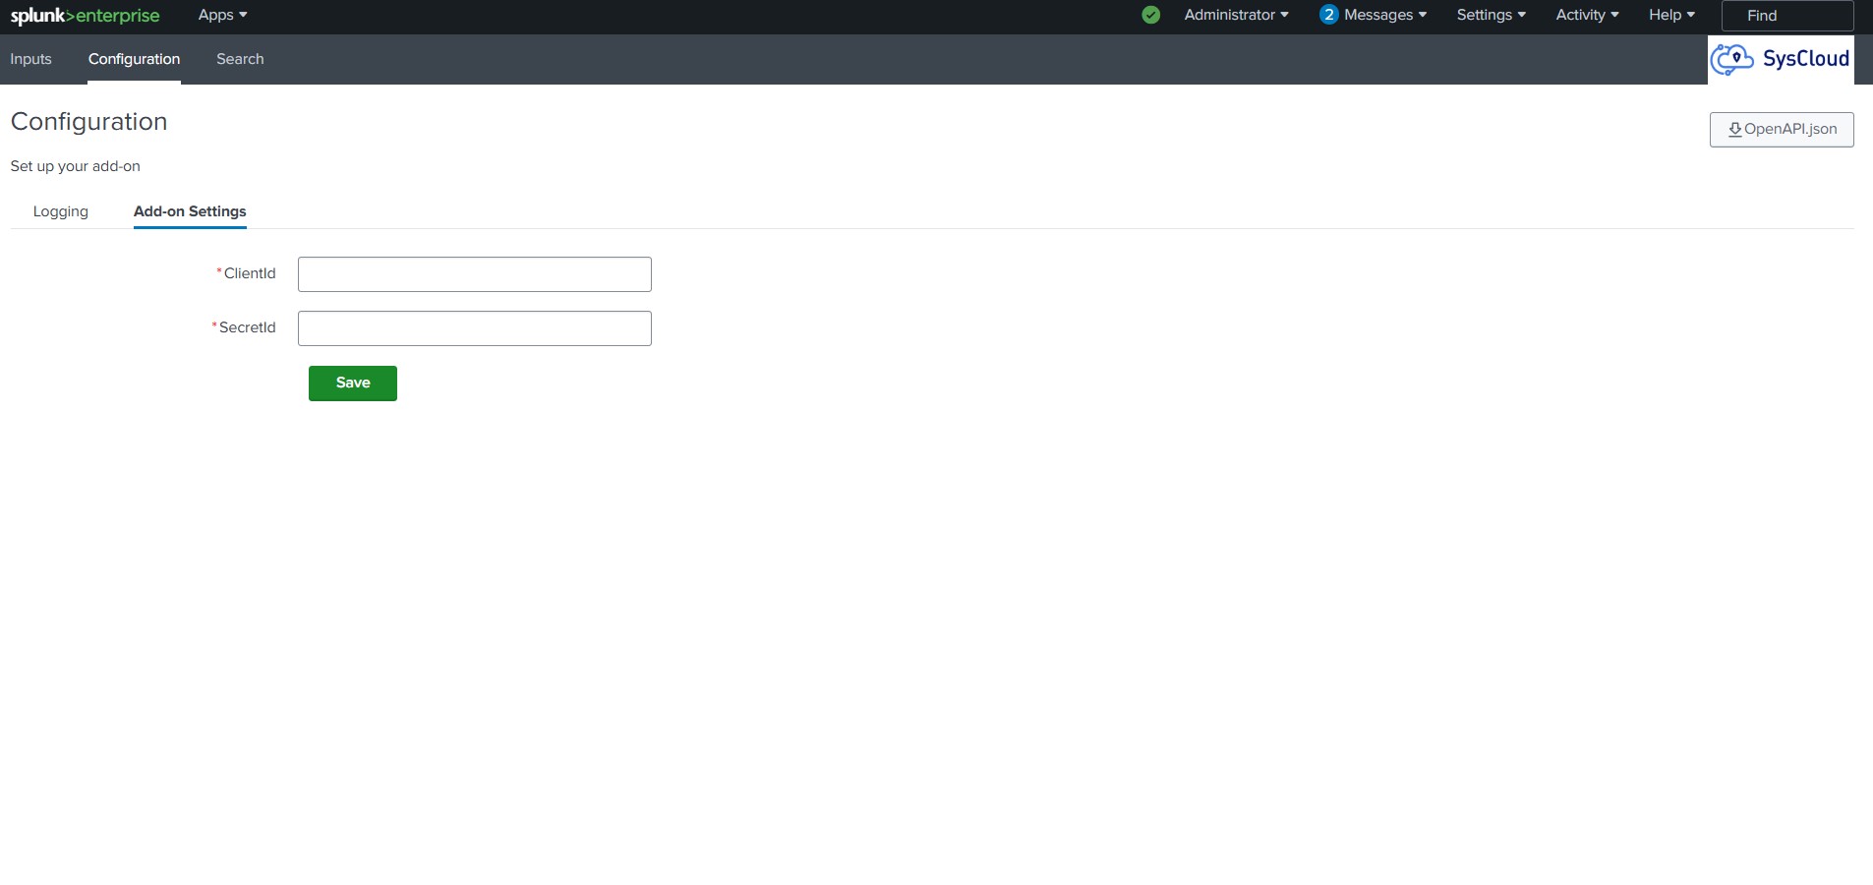Focus the SecretId input field

pyautogui.click(x=475, y=328)
